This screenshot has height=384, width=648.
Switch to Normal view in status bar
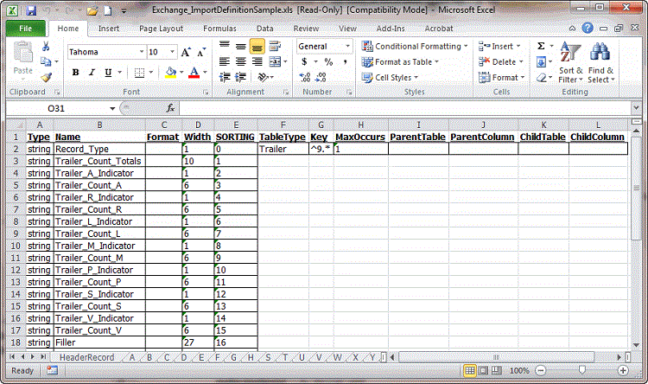click(x=470, y=370)
